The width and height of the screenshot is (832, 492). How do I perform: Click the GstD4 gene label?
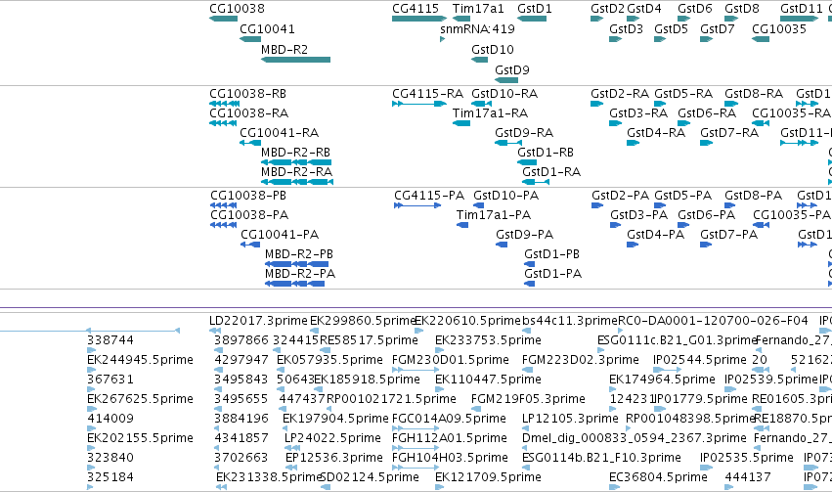(644, 9)
